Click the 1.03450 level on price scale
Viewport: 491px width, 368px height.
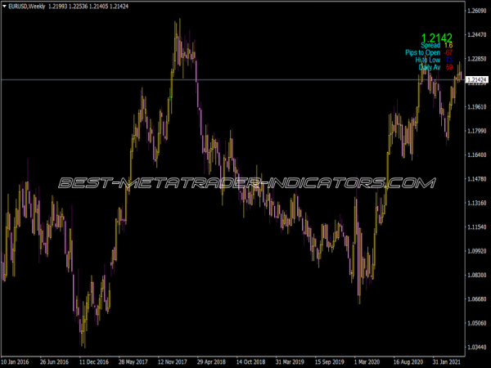pyautogui.click(x=476, y=323)
